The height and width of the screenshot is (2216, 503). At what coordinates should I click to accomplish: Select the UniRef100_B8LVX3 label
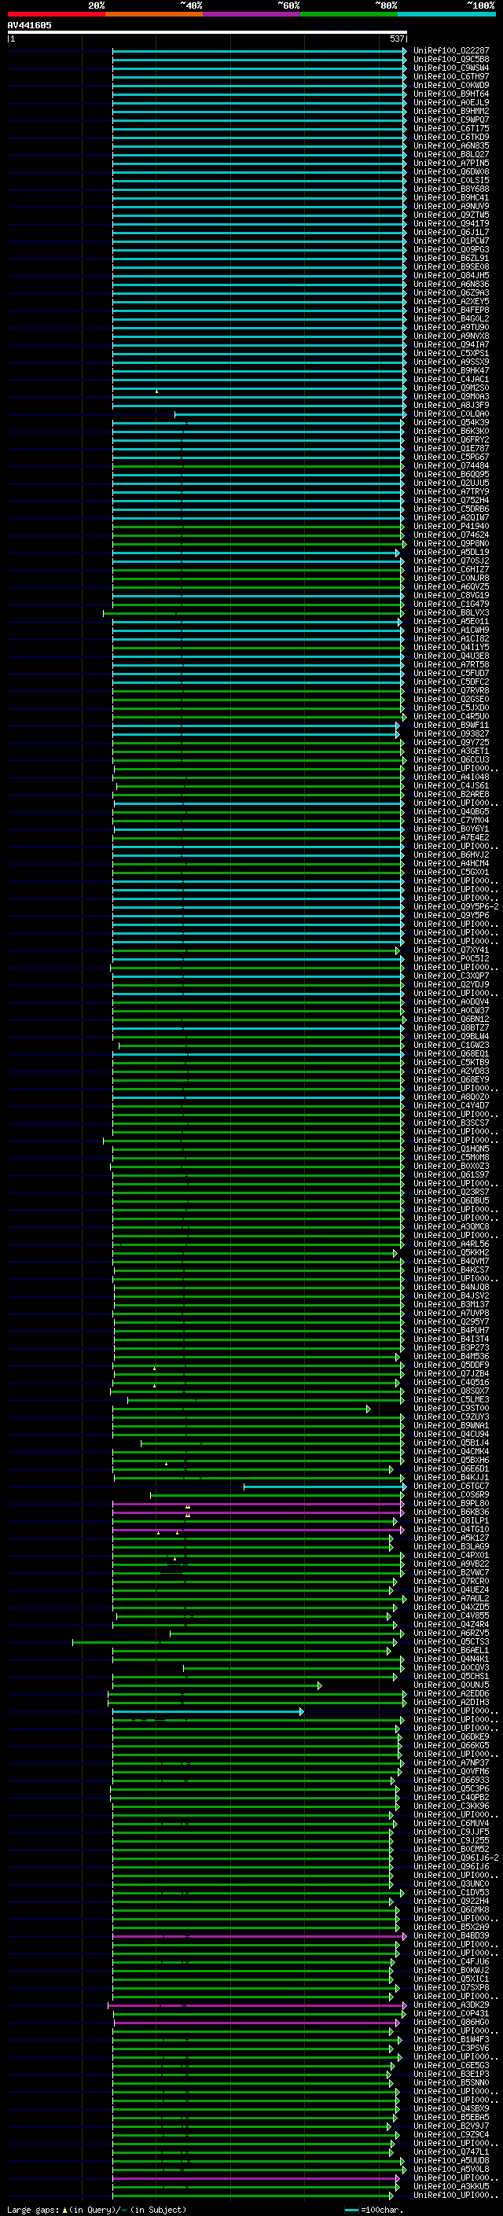pyautogui.click(x=451, y=612)
